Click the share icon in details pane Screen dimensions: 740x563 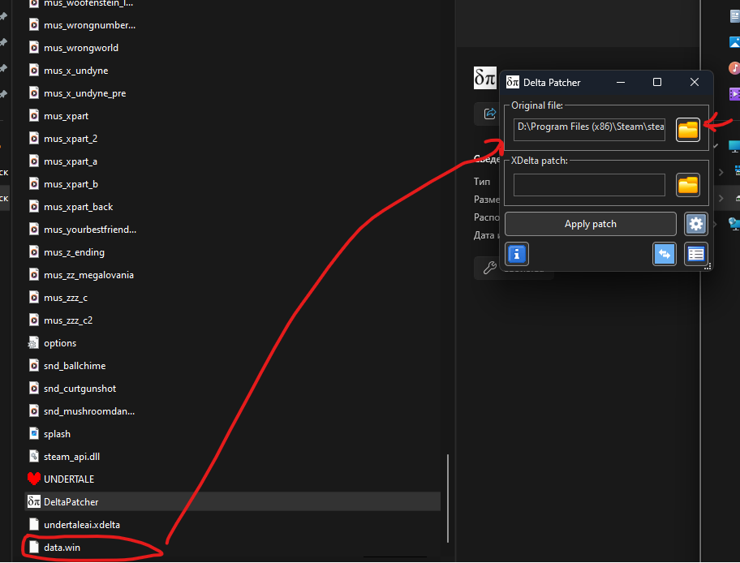(490, 114)
